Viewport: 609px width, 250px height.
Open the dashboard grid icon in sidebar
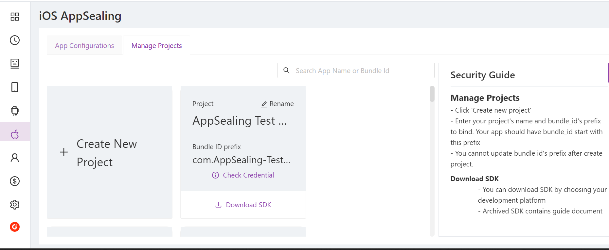click(15, 17)
